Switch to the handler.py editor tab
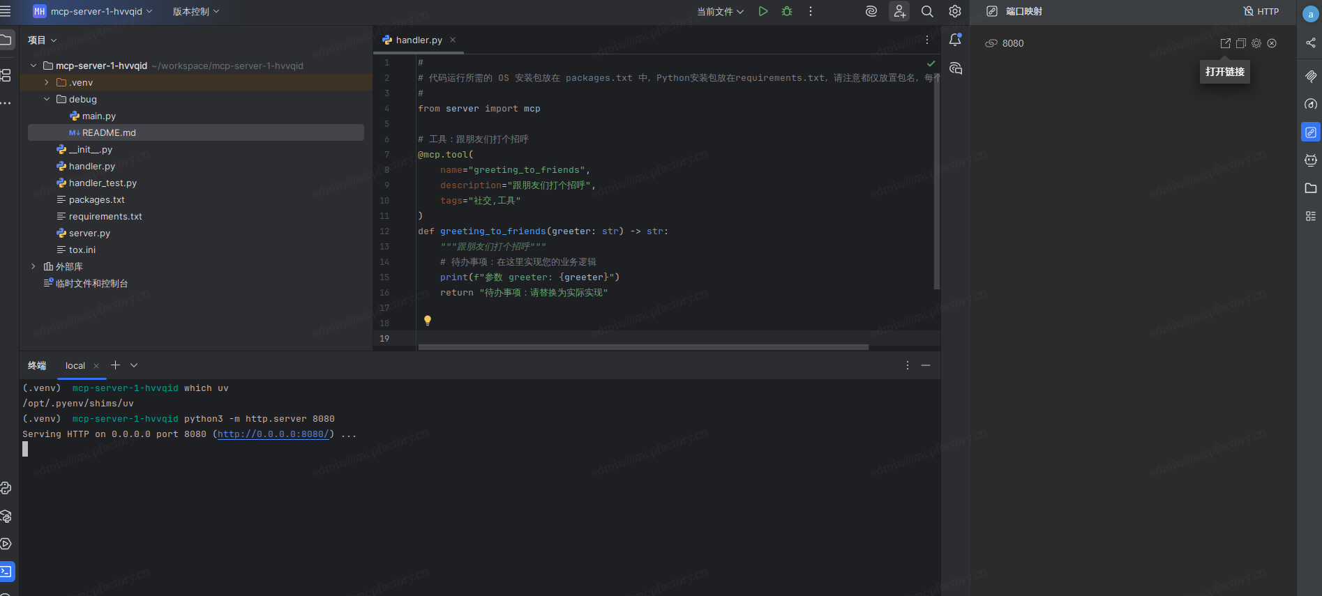Screen dimensions: 1322x596 419,40
